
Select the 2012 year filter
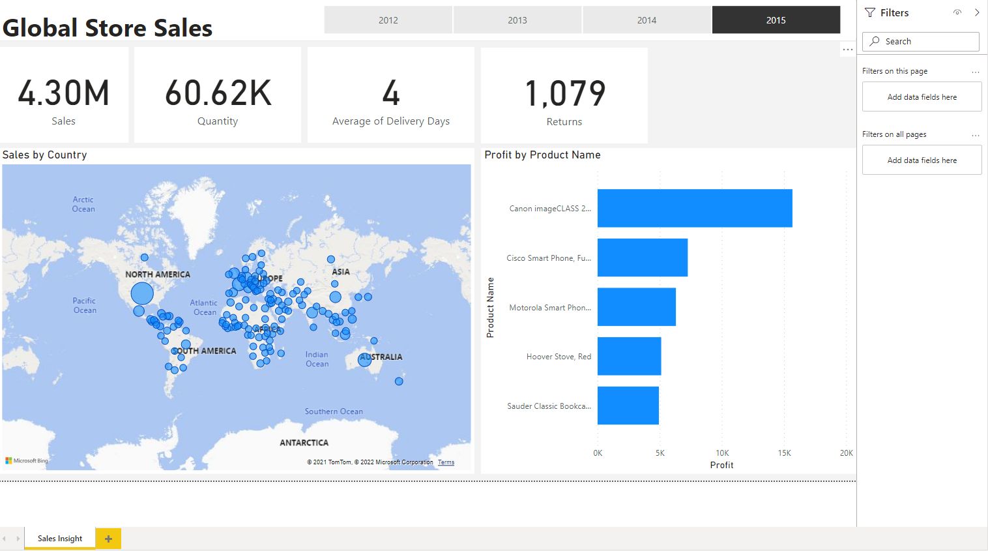click(388, 20)
